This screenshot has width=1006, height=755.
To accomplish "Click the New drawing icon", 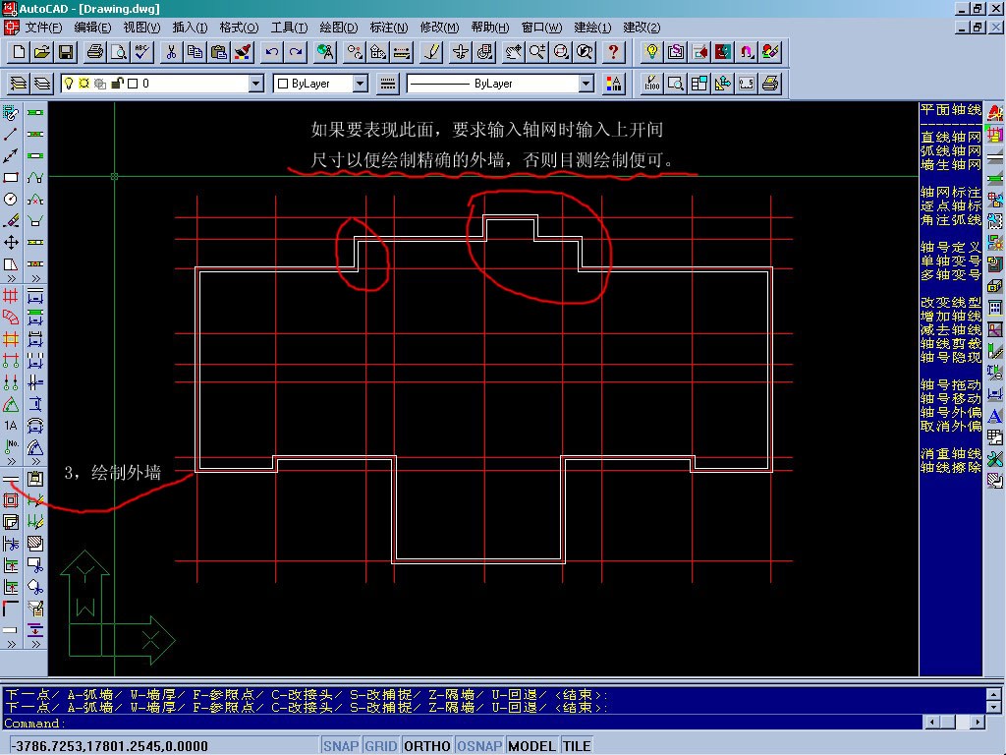I will [x=19, y=52].
